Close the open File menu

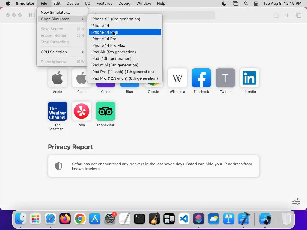[x=44, y=4]
